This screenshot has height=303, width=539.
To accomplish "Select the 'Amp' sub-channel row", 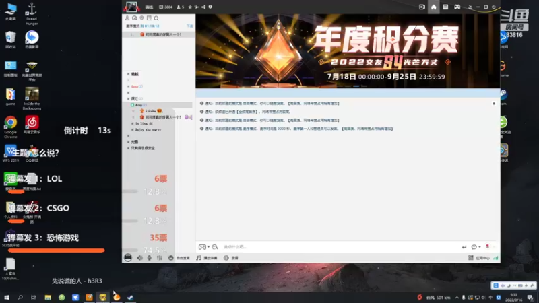I will [x=159, y=105].
